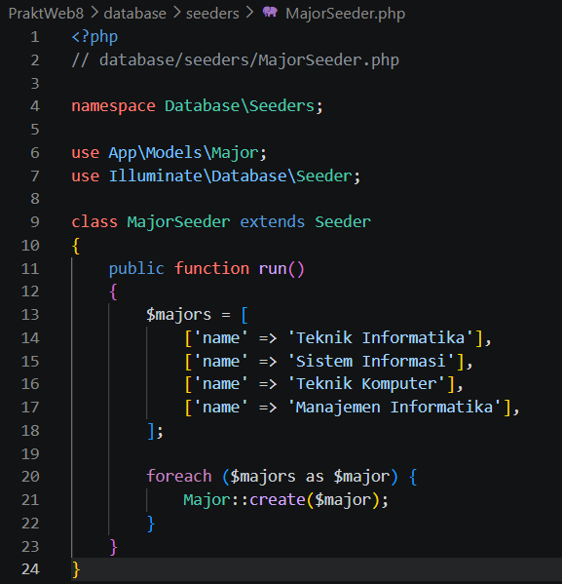Viewport: 562px width, 584px height.
Task: Click line number 13 in the gutter
Action: pyautogui.click(x=30, y=315)
